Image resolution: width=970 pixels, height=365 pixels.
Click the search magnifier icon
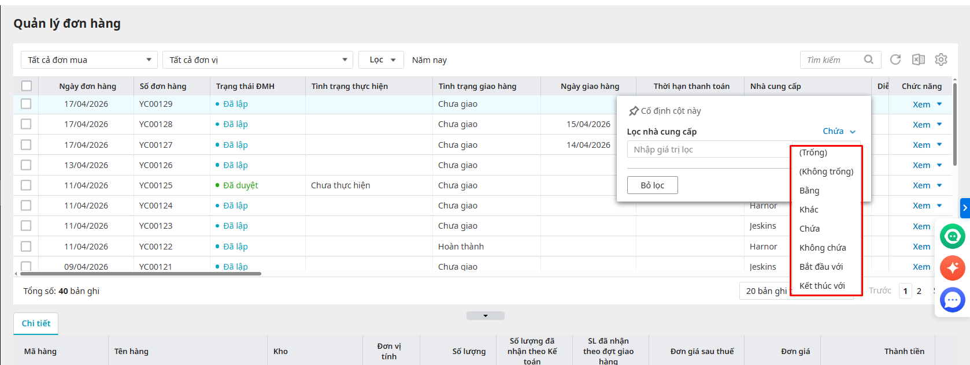pyautogui.click(x=868, y=59)
